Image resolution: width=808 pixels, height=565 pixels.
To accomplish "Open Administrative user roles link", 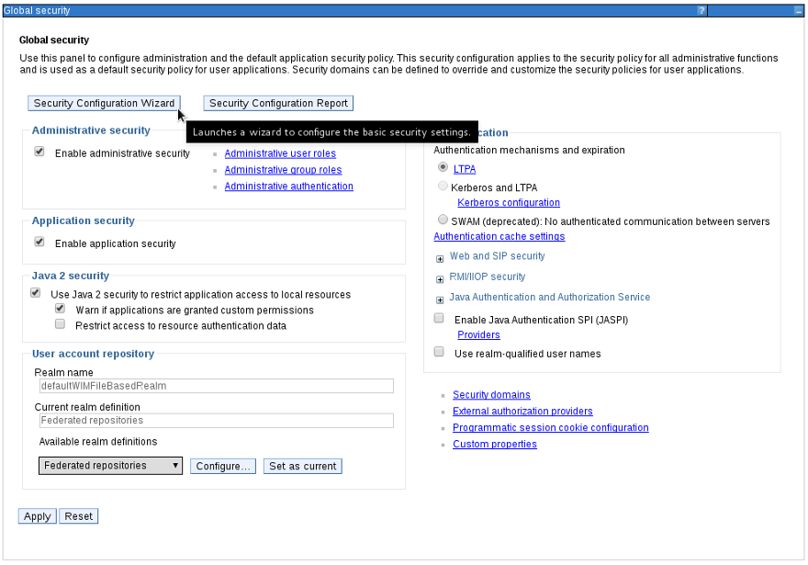I will tap(280, 153).
